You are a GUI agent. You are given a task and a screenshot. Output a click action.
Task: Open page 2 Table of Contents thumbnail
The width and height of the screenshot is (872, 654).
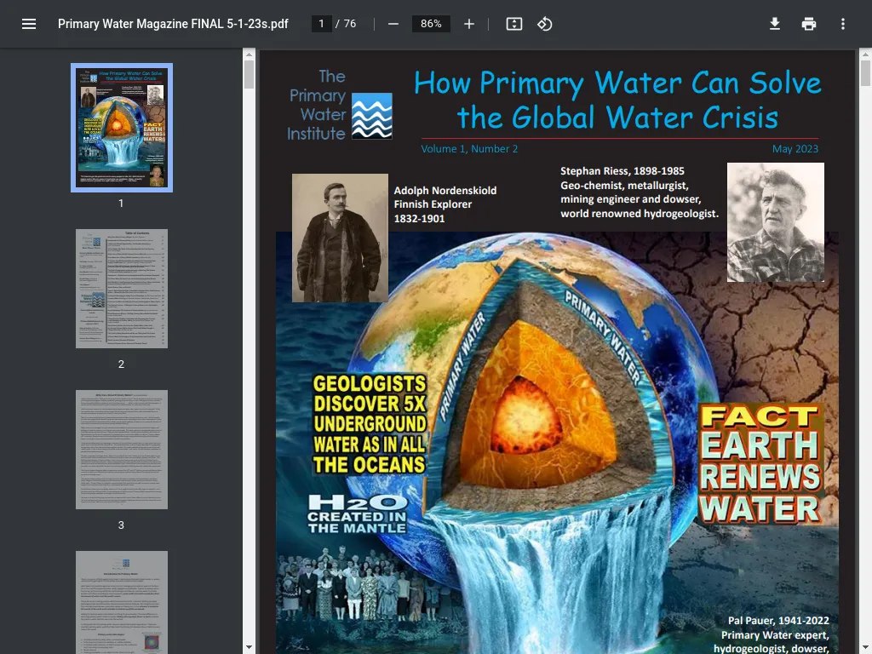(x=122, y=289)
